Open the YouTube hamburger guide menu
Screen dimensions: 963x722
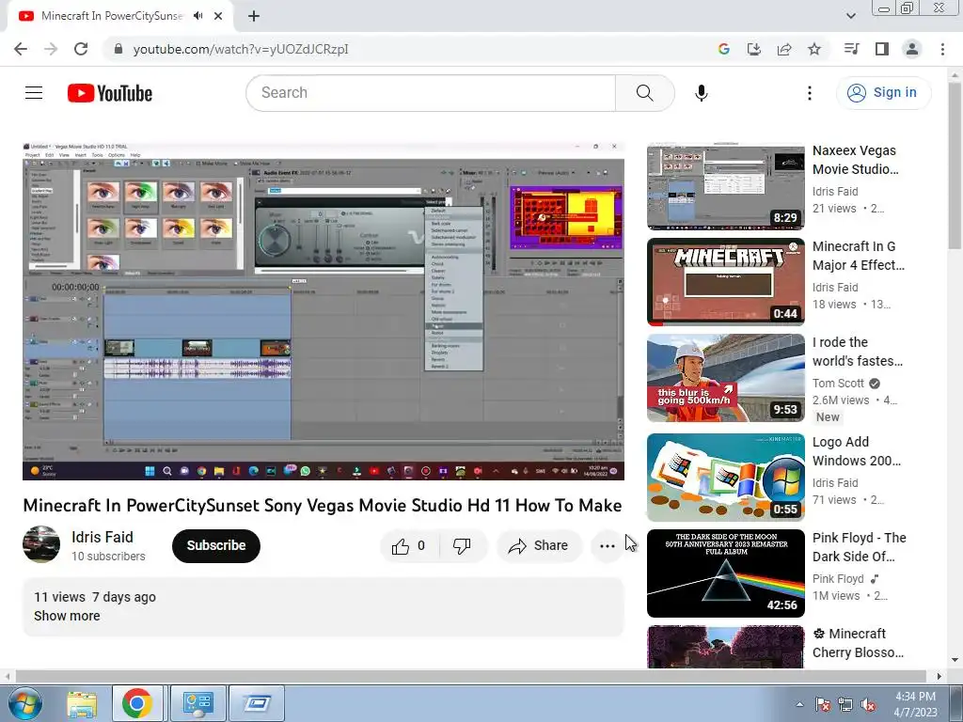pos(34,93)
